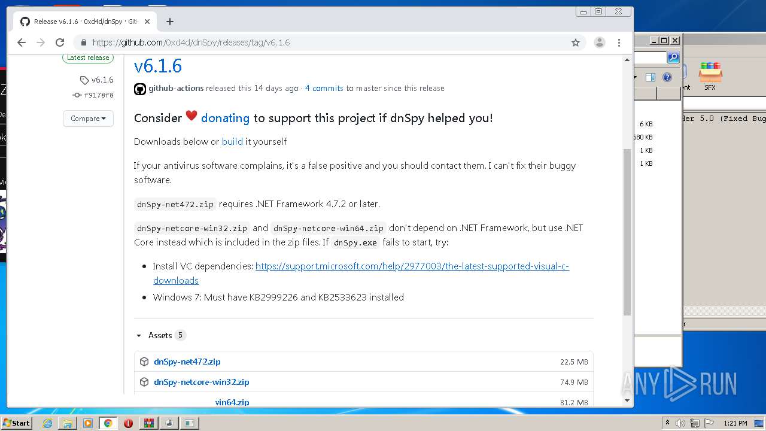Screen dimensions: 766x431
Task: Download the win64.zip asset
Action: click(x=232, y=402)
